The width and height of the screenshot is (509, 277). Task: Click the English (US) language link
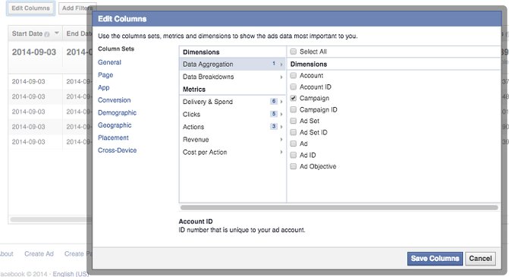tap(71, 274)
